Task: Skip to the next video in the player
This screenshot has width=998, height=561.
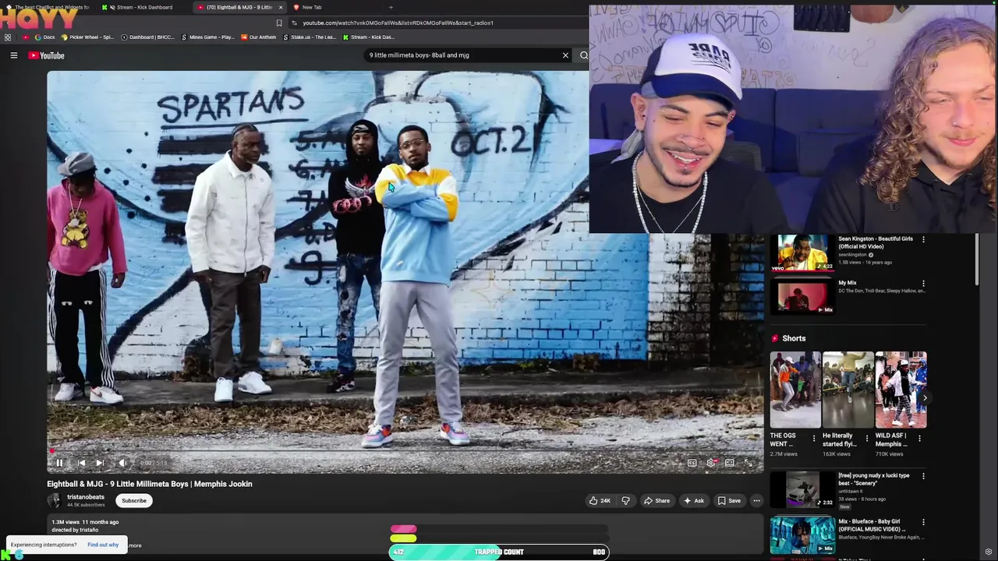Action: coord(100,463)
